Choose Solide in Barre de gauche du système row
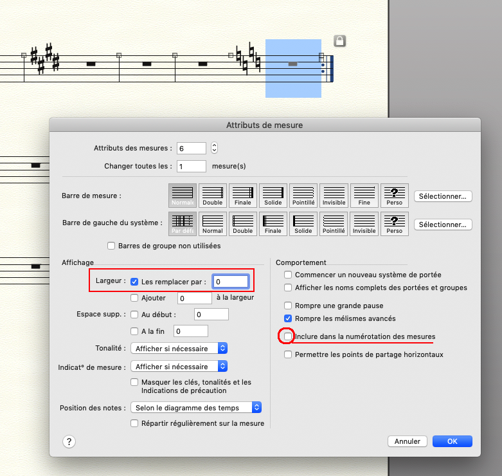The image size is (502, 476). coord(303,223)
